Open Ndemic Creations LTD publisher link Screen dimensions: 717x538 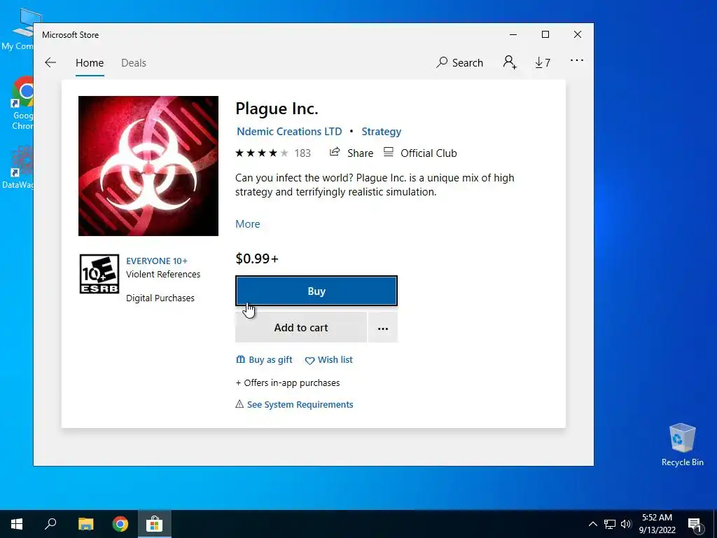(x=289, y=131)
